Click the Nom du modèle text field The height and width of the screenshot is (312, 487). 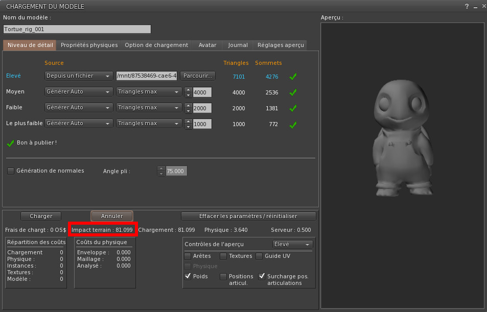click(x=77, y=30)
